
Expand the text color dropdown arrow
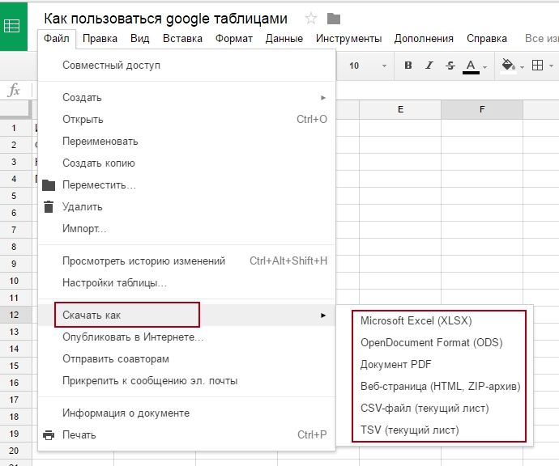pos(484,67)
